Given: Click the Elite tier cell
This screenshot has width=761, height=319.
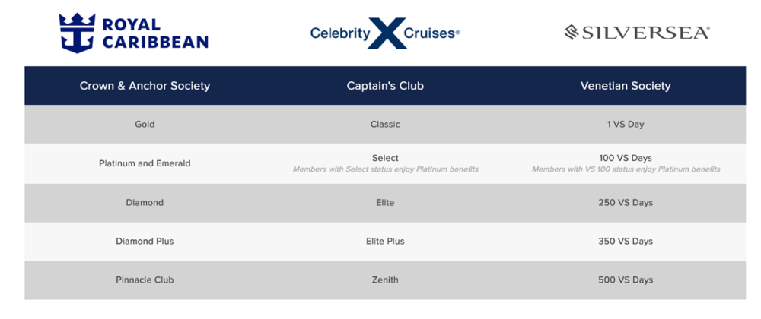Looking at the screenshot, I should pos(385,203).
